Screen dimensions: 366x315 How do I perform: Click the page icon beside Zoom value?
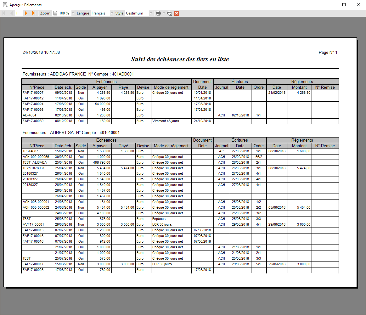pos(55,13)
